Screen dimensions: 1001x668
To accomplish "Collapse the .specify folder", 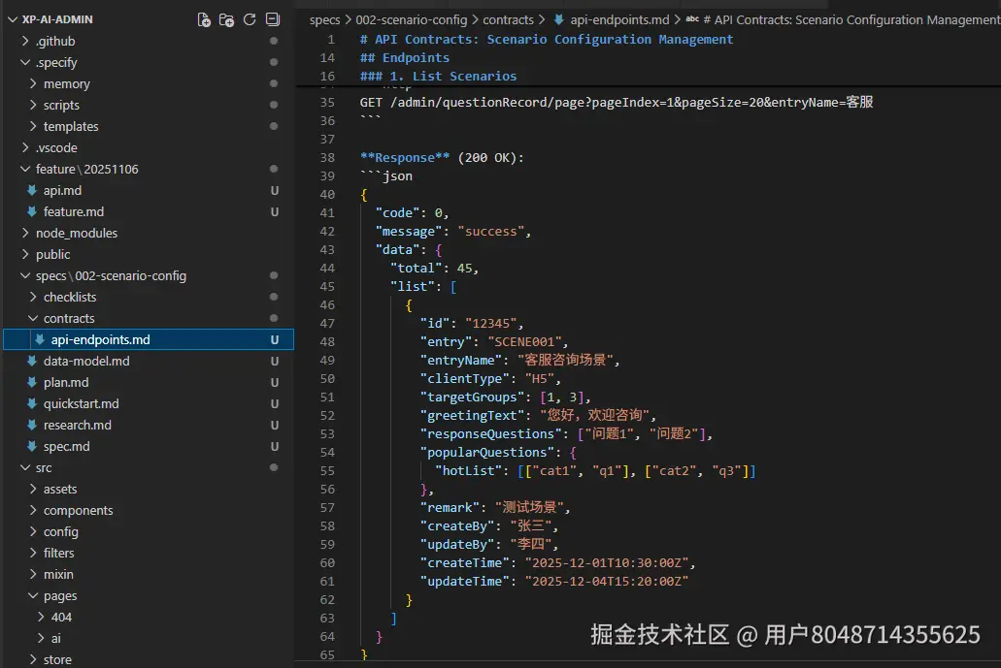I will tap(25, 62).
